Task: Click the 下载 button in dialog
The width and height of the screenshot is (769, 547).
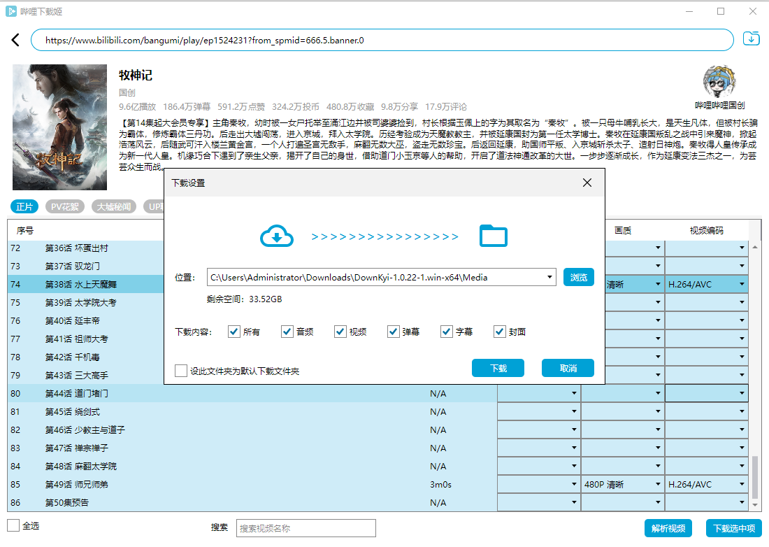Action: (x=498, y=368)
